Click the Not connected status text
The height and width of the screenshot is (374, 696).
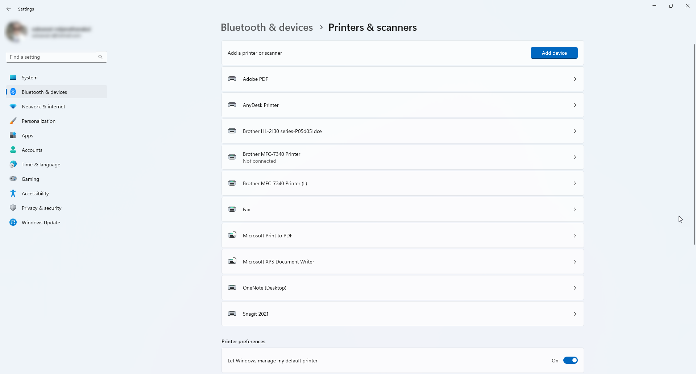point(260,161)
